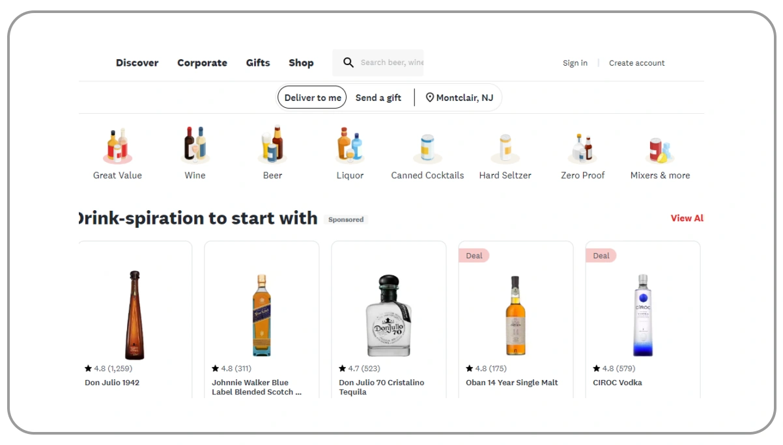
Task: Select the Wine bottles category icon
Action: [x=195, y=144]
